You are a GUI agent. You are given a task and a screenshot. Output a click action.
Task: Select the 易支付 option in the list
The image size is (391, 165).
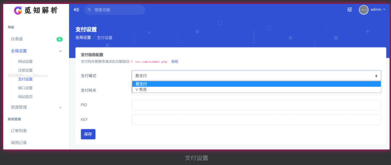pyautogui.click(x=256, y=84)
